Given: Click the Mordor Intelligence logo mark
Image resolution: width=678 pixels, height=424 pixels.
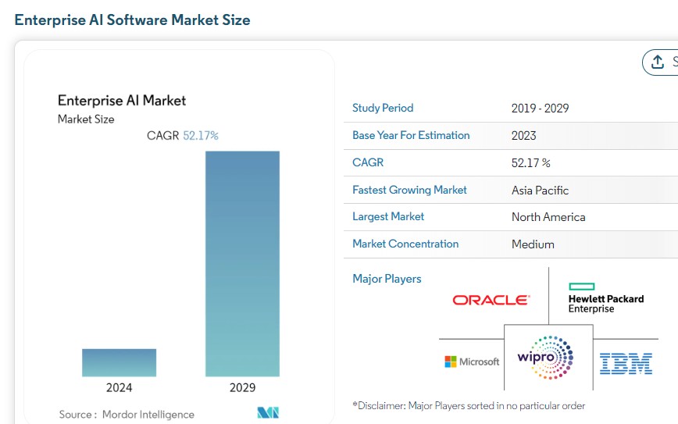Looking at the screenshot, I should 268,413.
